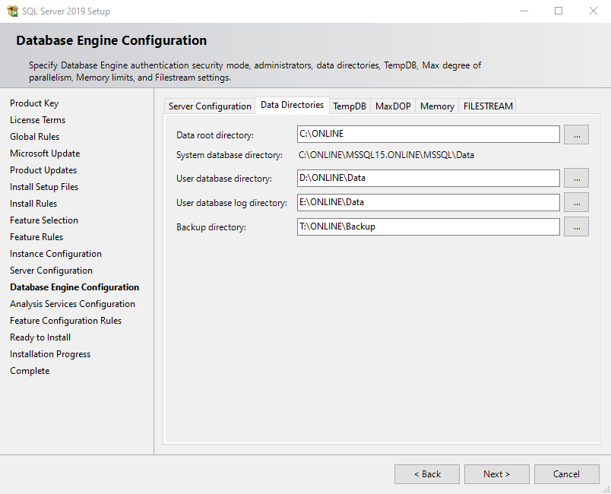Click the SQL Server Setup title bar icon

(x=13, y=11)
